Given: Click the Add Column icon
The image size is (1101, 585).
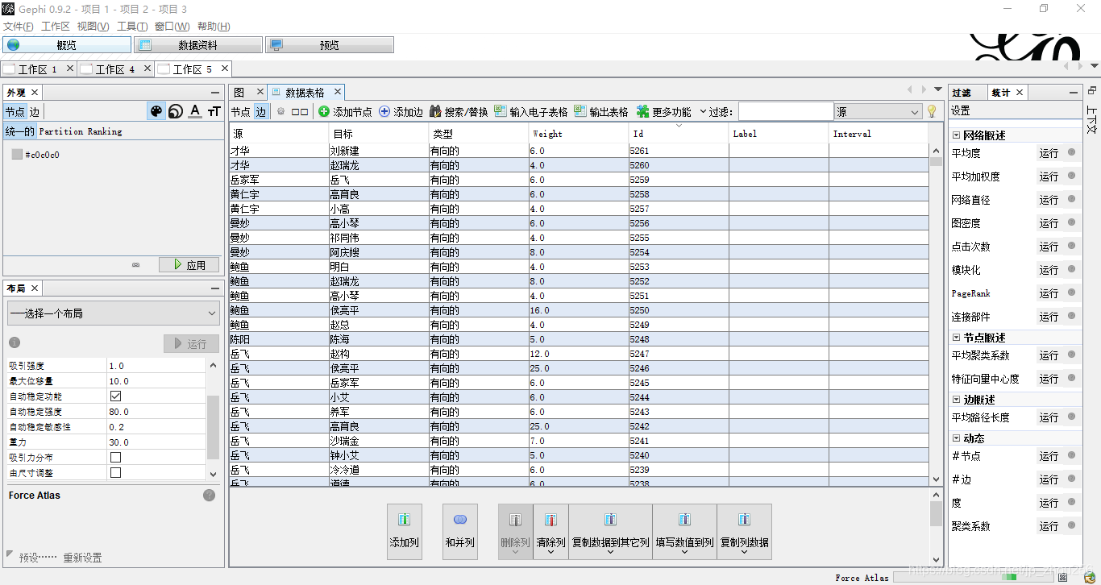Looking at the screenshot, I should (x=405, y=521).
